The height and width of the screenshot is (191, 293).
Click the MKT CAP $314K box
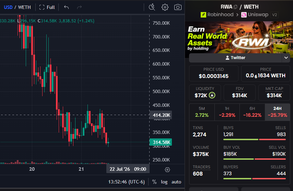pos(274,93)
